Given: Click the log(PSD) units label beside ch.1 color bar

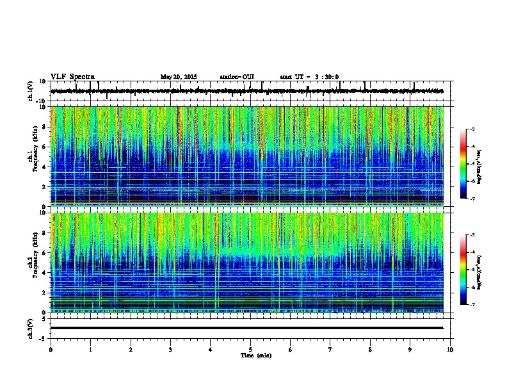Looking at the screenshot, I should pos(480,167).
